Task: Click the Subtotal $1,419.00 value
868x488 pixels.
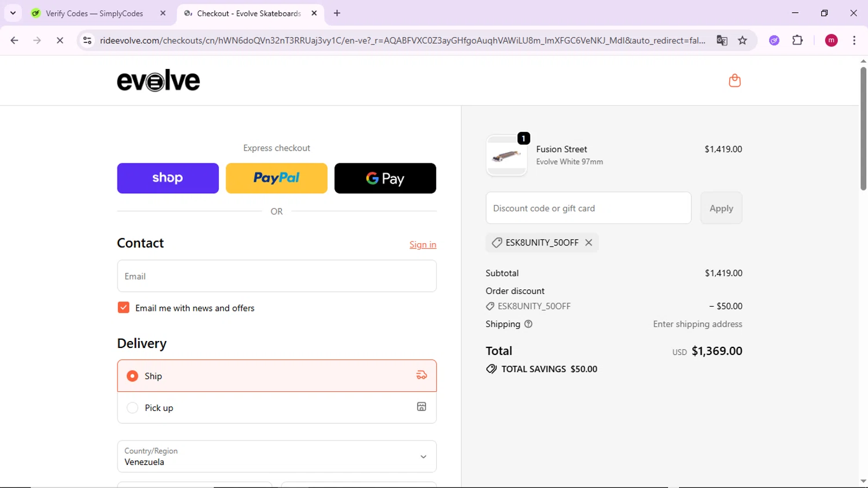Action: pyautogui.click(x=723, y=273)
